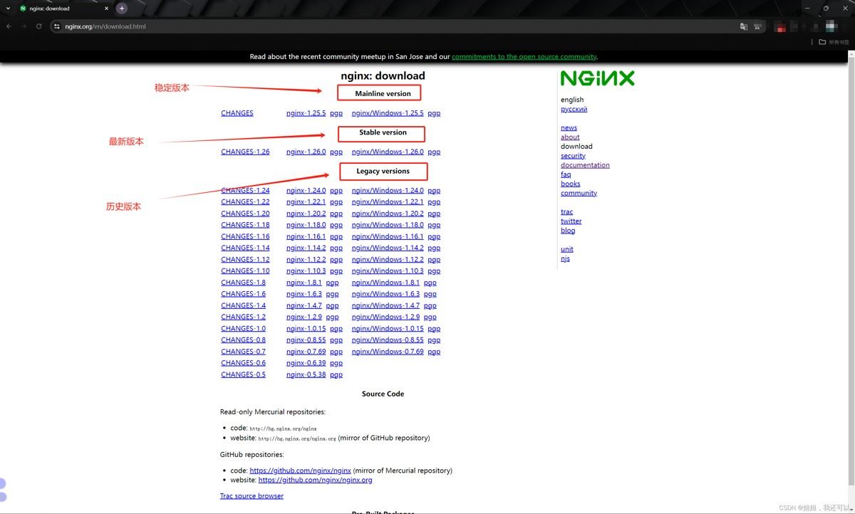Open CHANGES-0.8 link
The image size is (855, 514).
(x=243, y=340)
